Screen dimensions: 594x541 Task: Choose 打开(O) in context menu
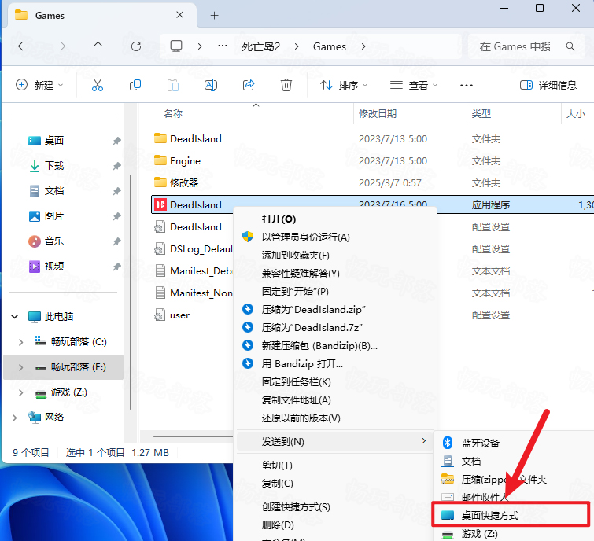coord(279,219)
